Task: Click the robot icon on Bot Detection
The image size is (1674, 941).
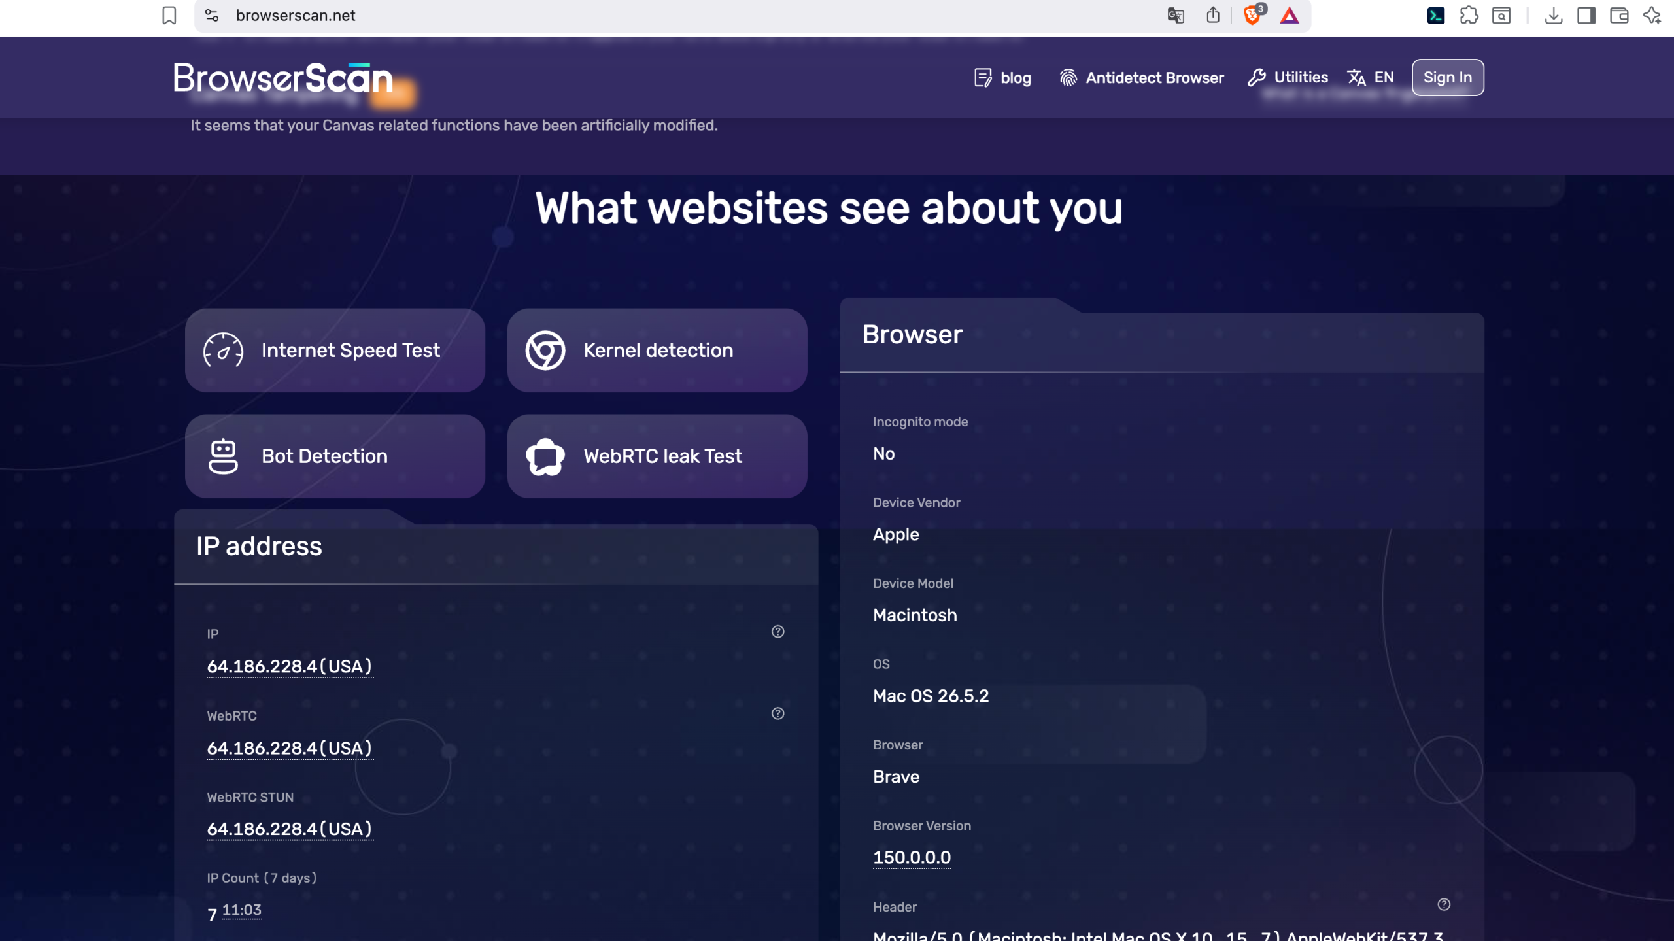Action: (223, 456)
